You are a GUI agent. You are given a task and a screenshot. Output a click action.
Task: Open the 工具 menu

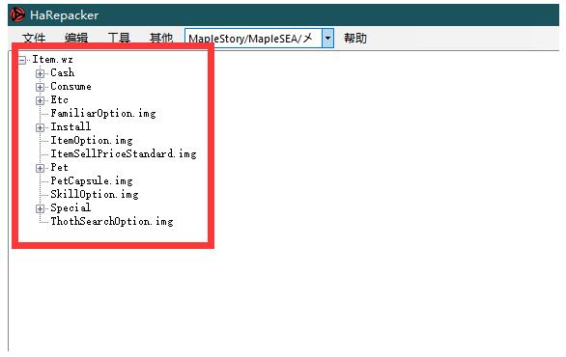point(119,38)
